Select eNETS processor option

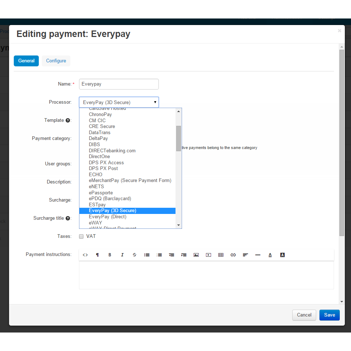[x=127, y=186]
